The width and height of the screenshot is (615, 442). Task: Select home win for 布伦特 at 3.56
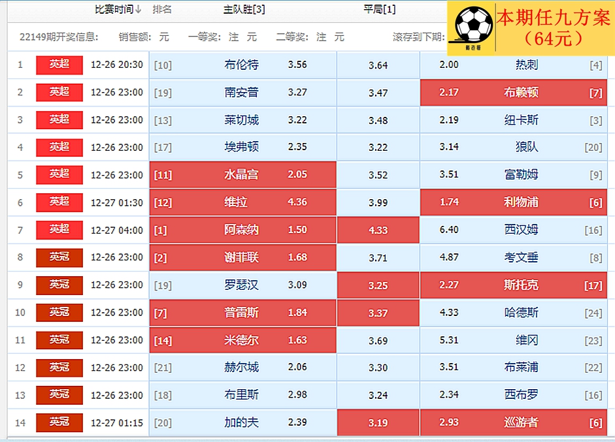(x=242, y=65)
